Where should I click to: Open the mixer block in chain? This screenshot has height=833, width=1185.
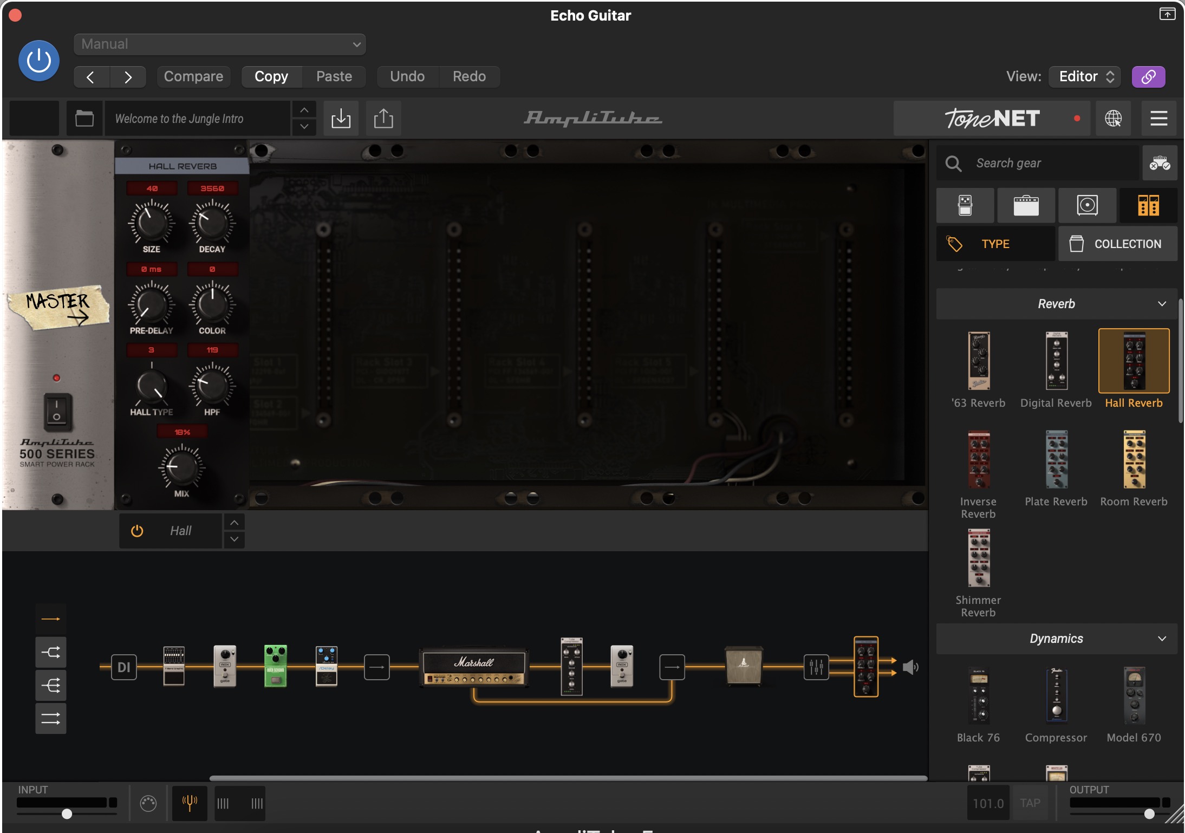pos(816,667)
